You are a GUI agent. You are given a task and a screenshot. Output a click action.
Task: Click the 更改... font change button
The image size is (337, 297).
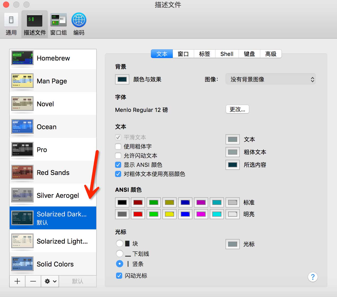[x=237, y=109]
